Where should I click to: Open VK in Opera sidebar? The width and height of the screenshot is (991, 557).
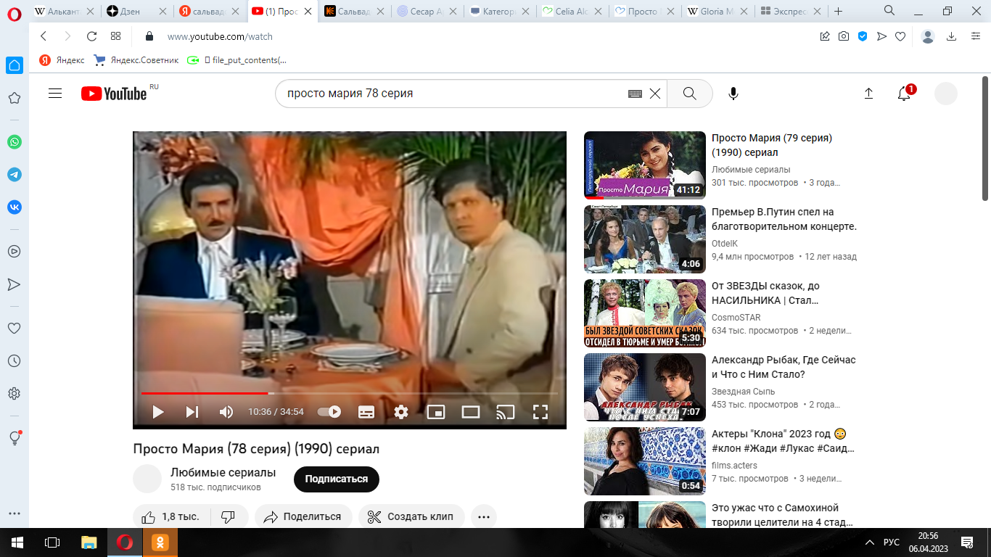[x=15, y=207]
